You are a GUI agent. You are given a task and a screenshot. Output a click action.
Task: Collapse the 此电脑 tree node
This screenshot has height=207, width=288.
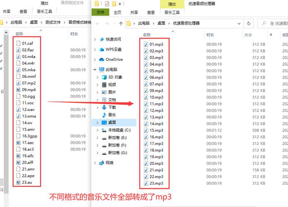95,70
